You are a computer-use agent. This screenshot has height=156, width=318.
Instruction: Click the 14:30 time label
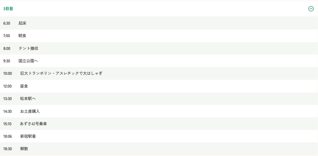[x=8, y=111]
